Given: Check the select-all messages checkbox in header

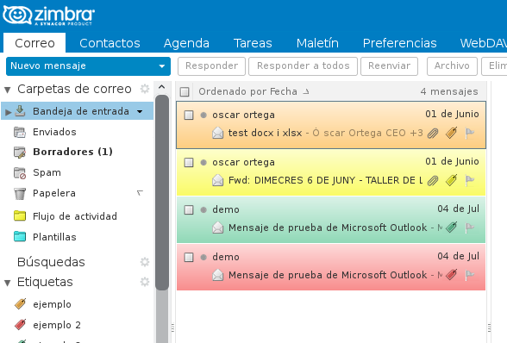Looking at the screenshot, I should point(185,92).
